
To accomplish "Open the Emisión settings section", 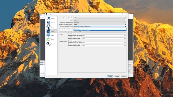I will pyautogui.click(x=52, y=23).
